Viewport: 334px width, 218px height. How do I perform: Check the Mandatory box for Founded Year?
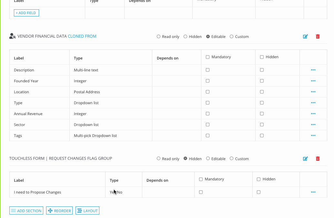pos(207,81)
